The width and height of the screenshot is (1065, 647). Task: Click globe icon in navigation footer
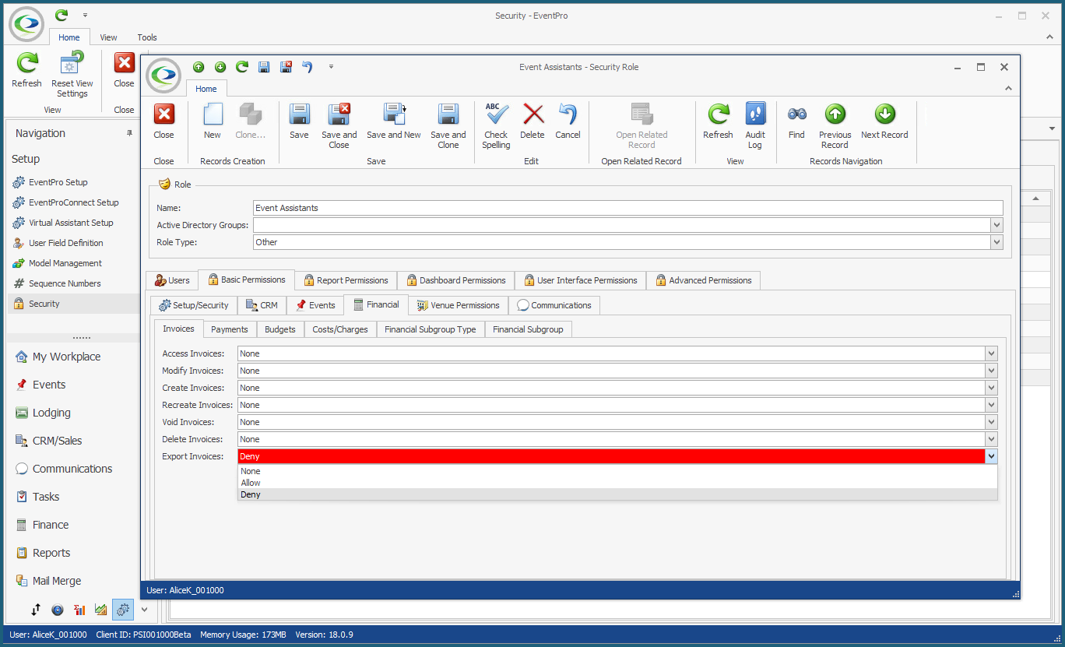(58, 610)
